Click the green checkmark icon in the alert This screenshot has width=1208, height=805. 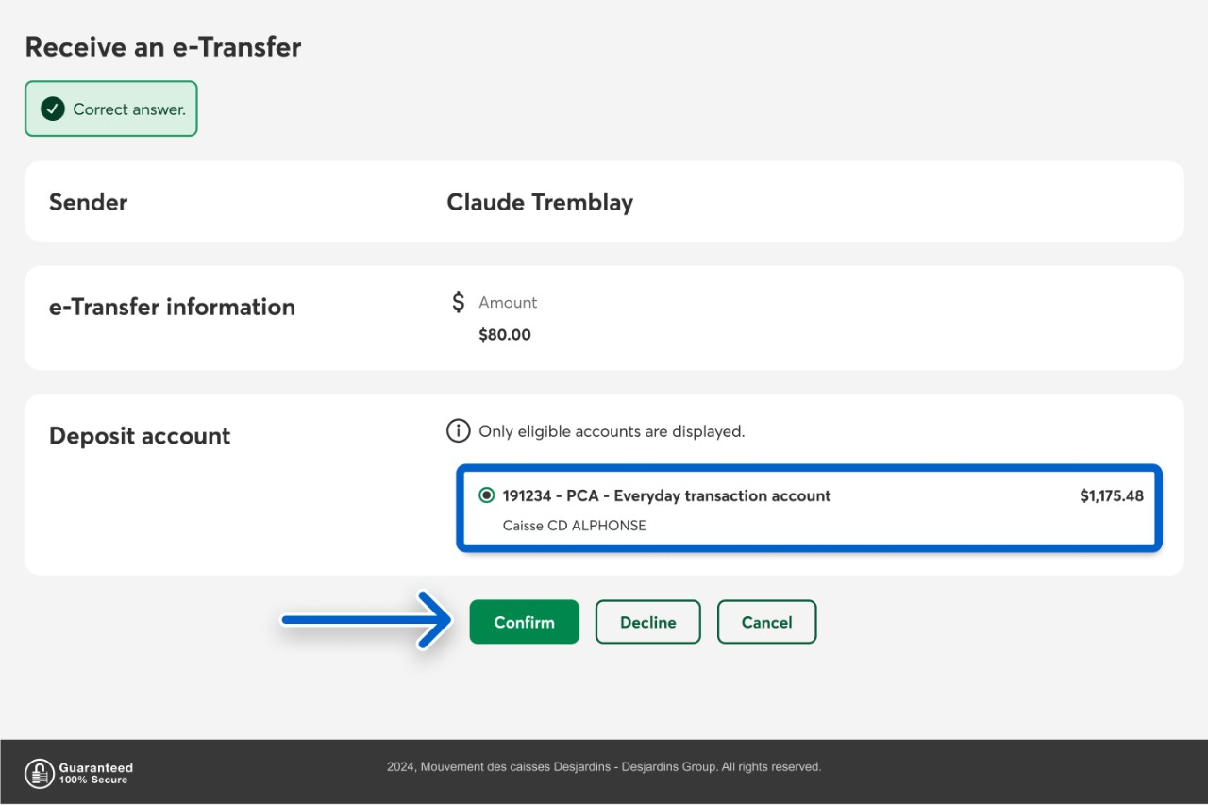coord(53,109)
